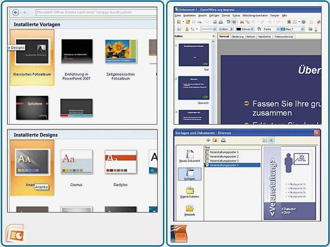
Task: Open the Fenster menu in Impress
Action: point(275,15)
